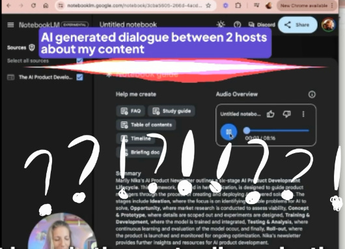The image size is (345, 249).
Task: Open the help question mark icon
Action: click(x=237, y=25)
